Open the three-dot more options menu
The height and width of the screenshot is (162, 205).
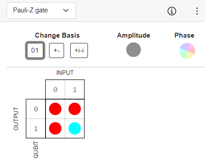point(197,11)
